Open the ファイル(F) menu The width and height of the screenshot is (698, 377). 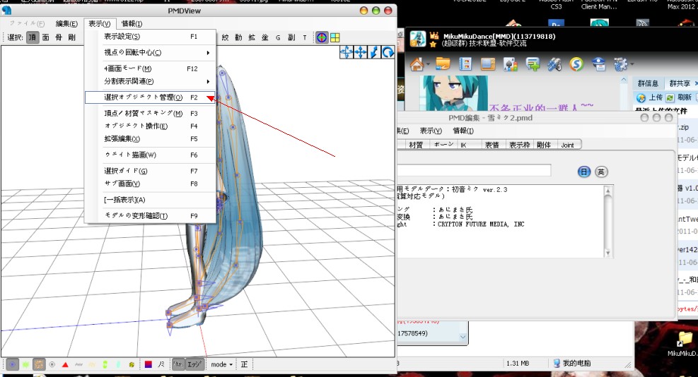[x=27, y=23]
